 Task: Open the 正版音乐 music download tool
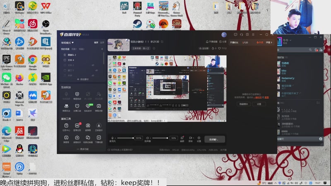(x=98, y=127)
